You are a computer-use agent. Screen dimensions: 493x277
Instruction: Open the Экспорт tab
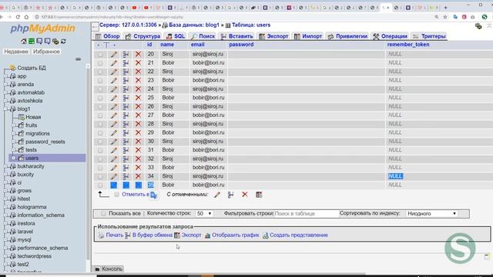273,36
